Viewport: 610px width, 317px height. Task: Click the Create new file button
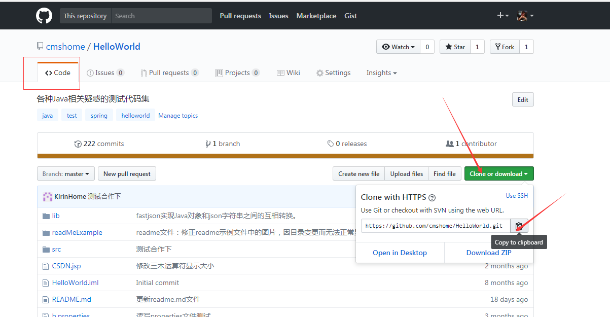[x=359, y=174]
